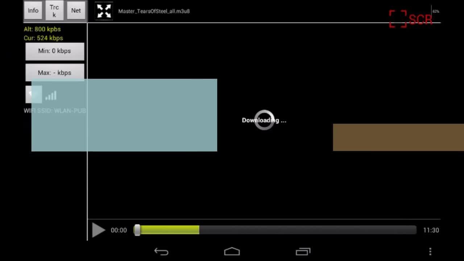Image resolution: width=464 pixels, height=261 pixels.
Task: Tap the Android home icon
Action: (232, 251)
